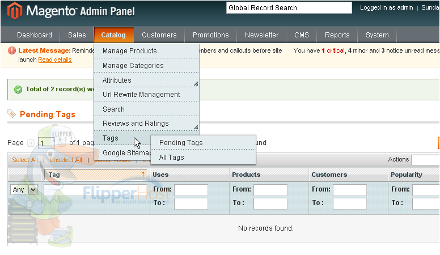Open the Promotions menu
Viewport: 440px width, 255px height.
click(x=211, y=35)
